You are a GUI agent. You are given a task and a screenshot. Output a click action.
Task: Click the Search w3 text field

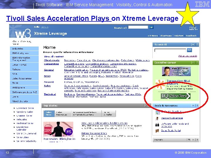point(138,27)
